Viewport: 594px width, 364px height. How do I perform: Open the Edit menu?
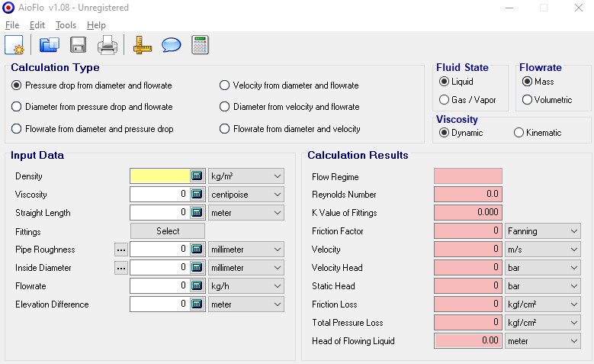click(37, 25)
